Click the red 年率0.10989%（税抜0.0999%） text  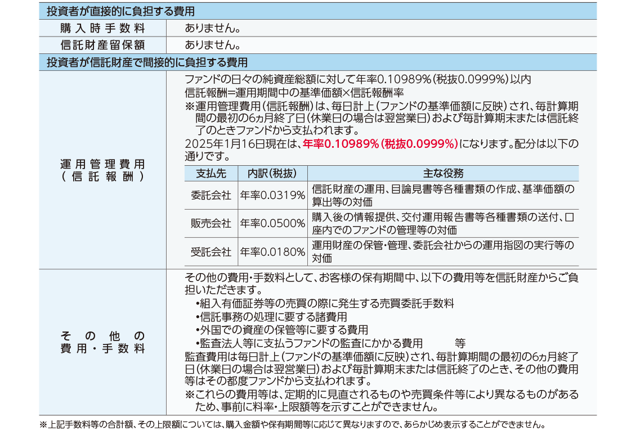(380, 144)
